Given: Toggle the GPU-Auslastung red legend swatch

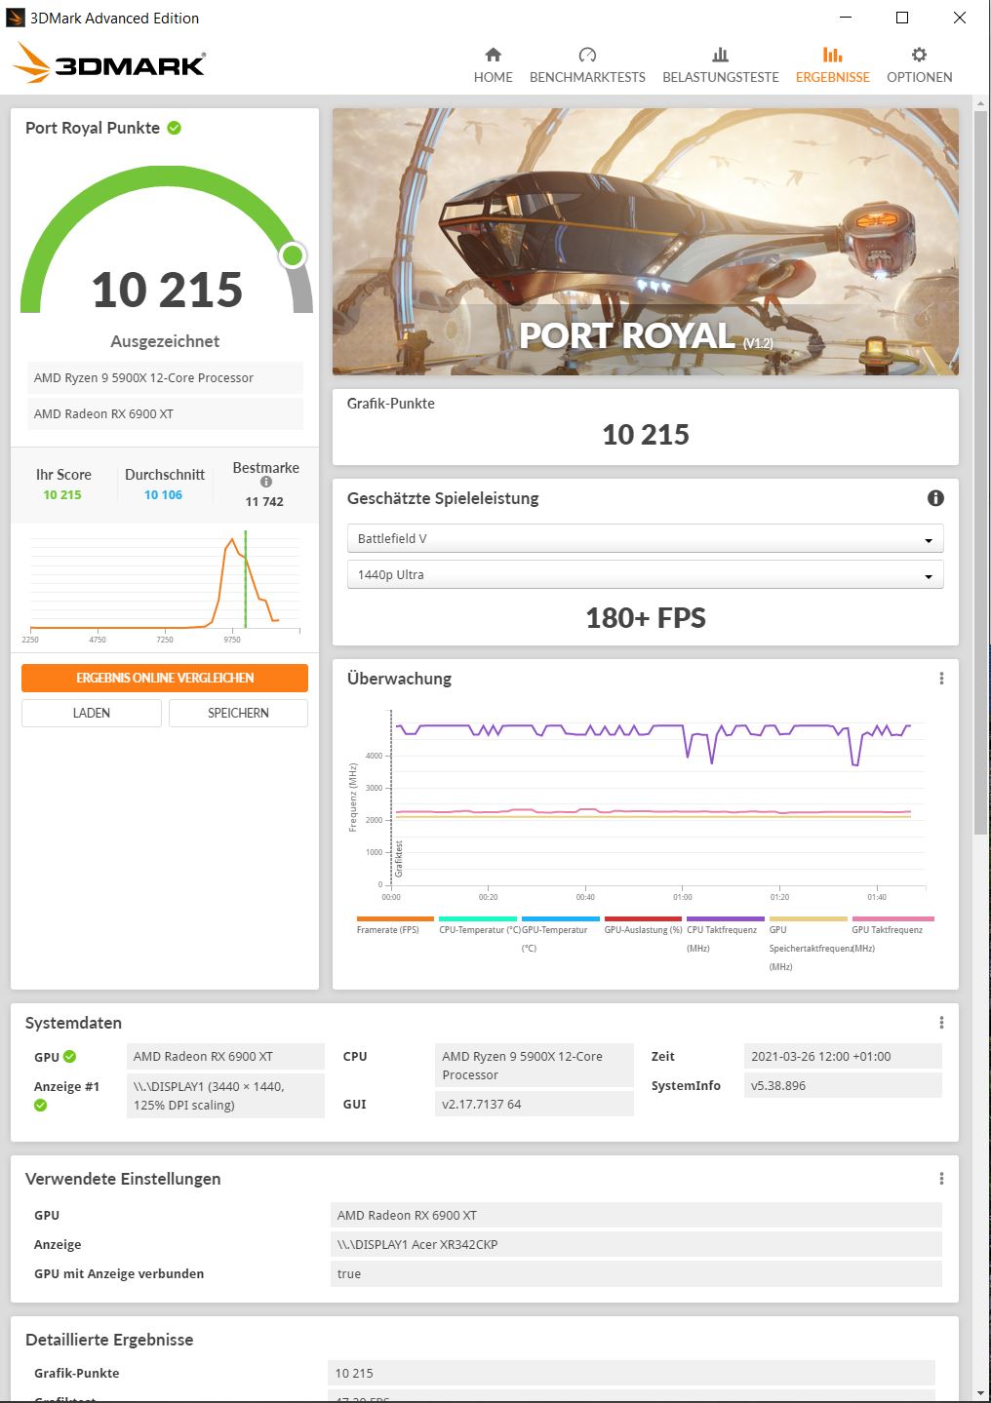Looking at the screenshot, I should point(643,918).
